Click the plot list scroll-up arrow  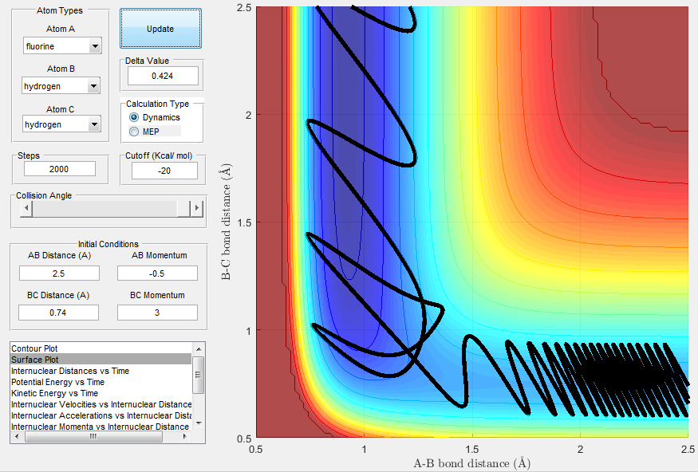(199, 348)
